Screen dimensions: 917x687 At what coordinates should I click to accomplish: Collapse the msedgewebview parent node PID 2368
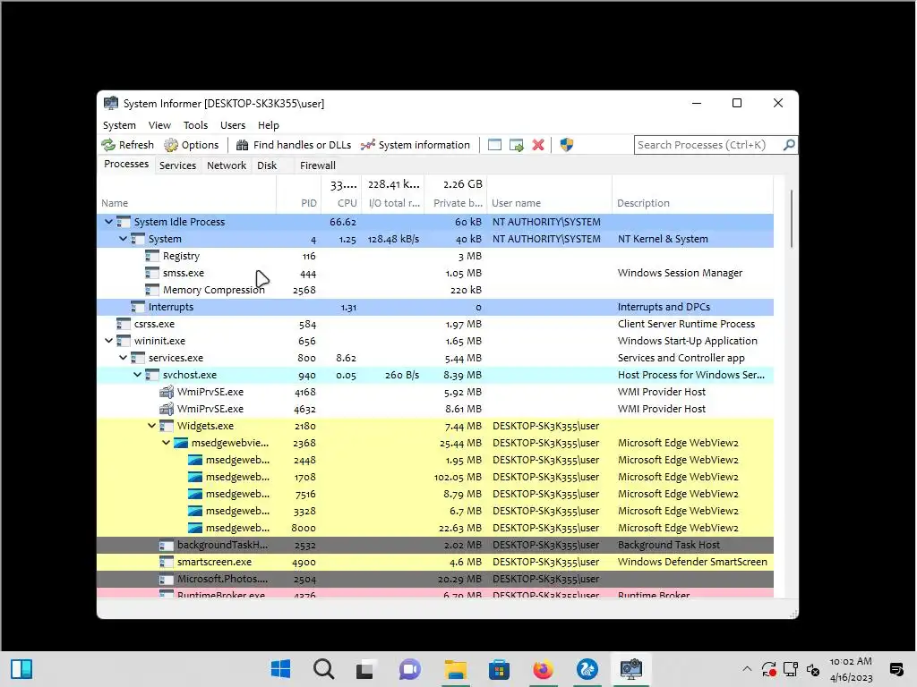(166, 442)
